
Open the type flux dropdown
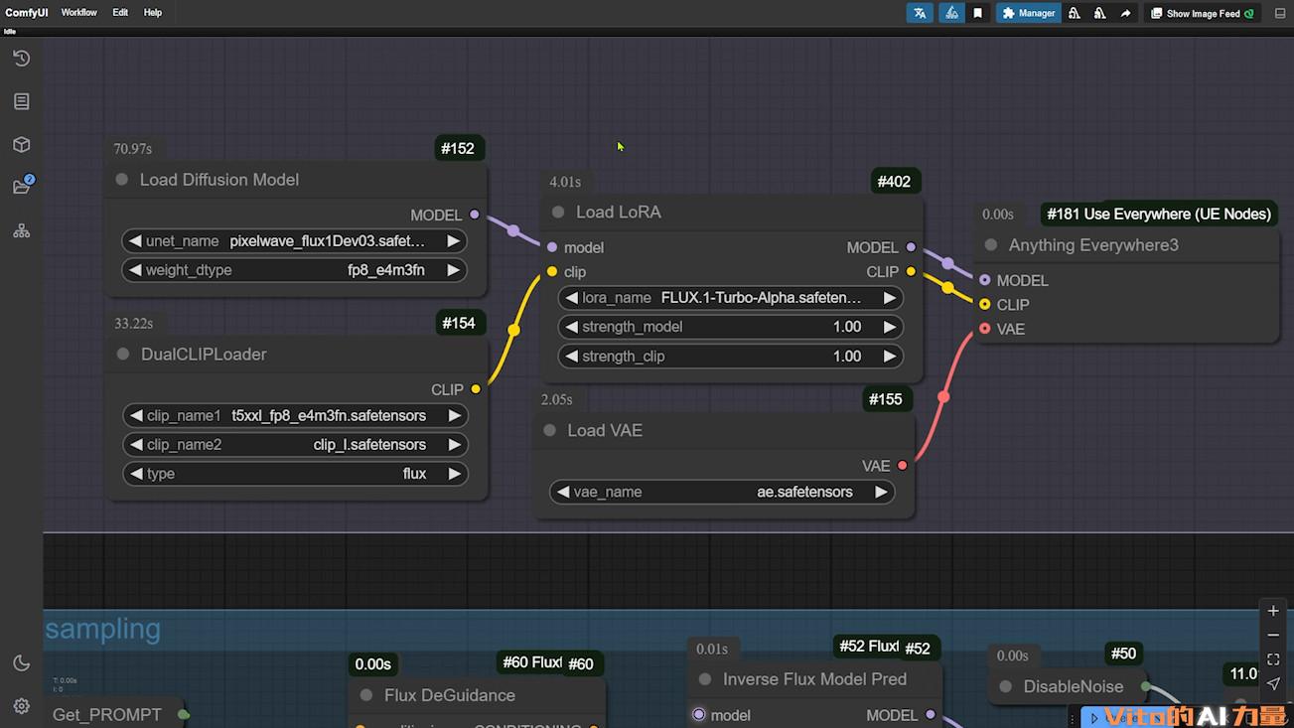[295, 474]
